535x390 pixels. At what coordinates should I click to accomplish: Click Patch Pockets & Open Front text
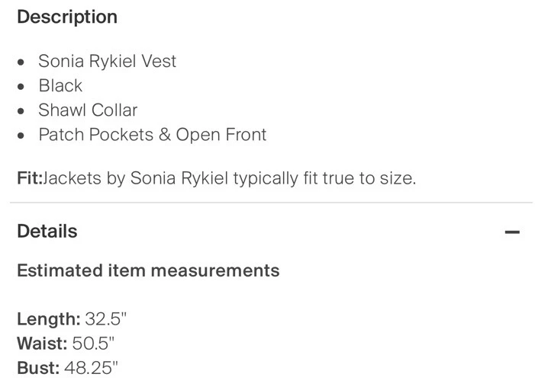coord(153,135)
